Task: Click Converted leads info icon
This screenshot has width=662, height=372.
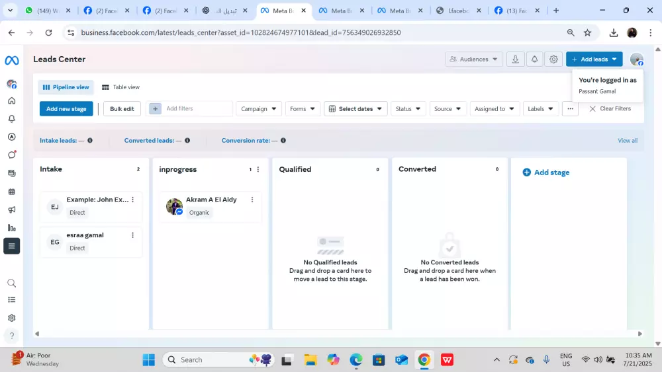Action: 187,140
